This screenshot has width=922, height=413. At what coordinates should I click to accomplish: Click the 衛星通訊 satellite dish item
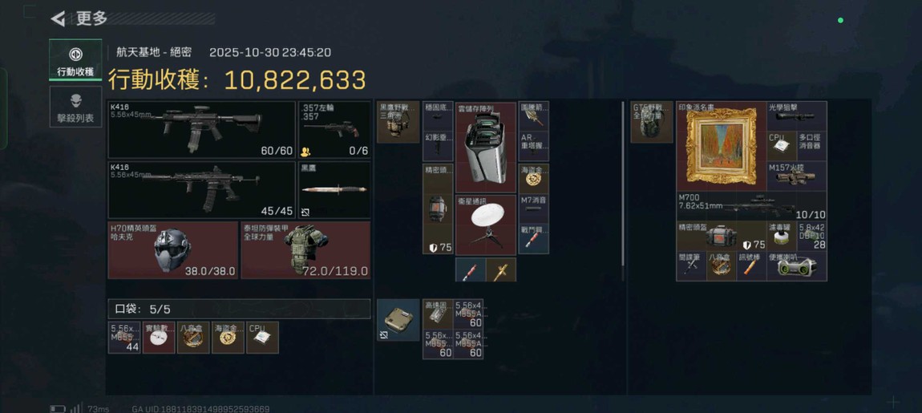pos(486,225)
